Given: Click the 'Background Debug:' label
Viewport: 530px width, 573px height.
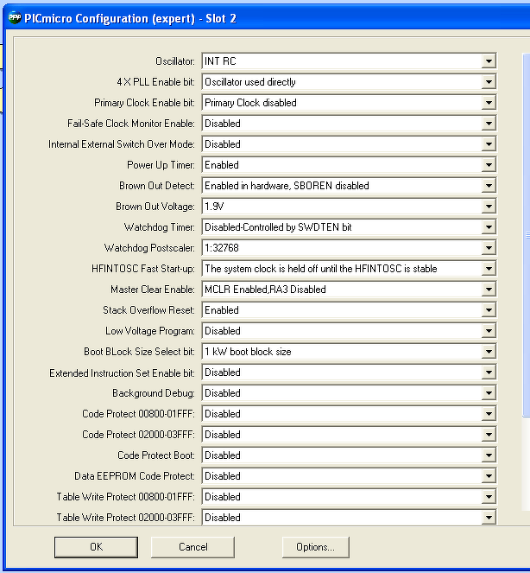Looking at the screenshot, I should click(x=154, y=393).
